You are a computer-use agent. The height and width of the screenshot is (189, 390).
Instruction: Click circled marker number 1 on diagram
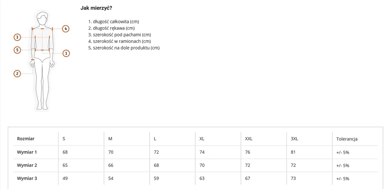point(66,53)
